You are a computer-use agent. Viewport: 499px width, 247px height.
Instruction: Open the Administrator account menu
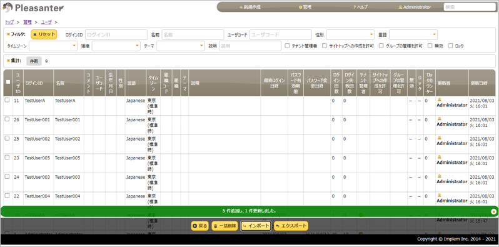415,7
